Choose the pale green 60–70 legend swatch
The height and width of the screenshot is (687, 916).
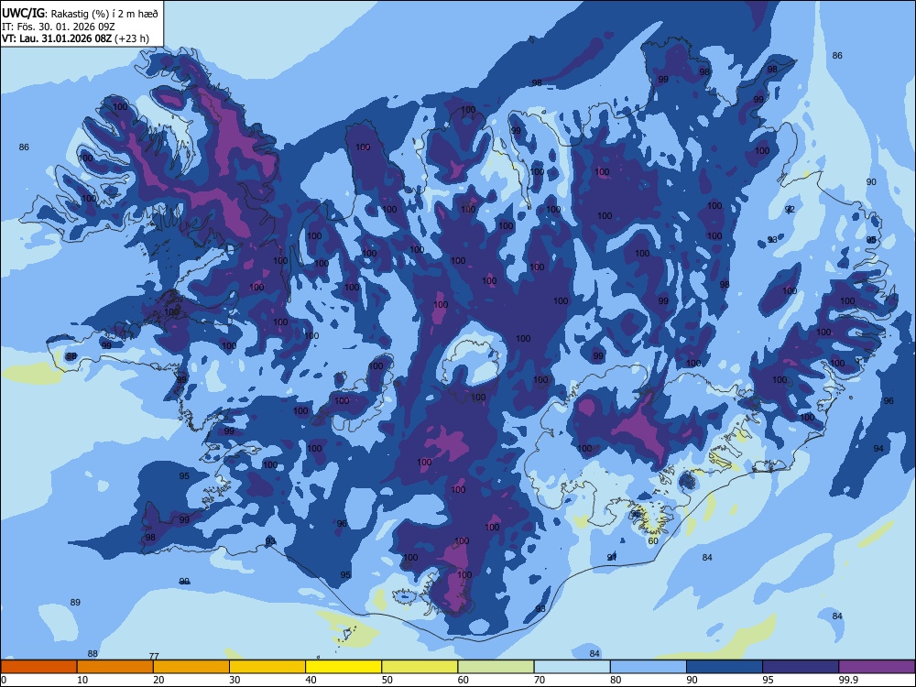click(x=496, y=667)
